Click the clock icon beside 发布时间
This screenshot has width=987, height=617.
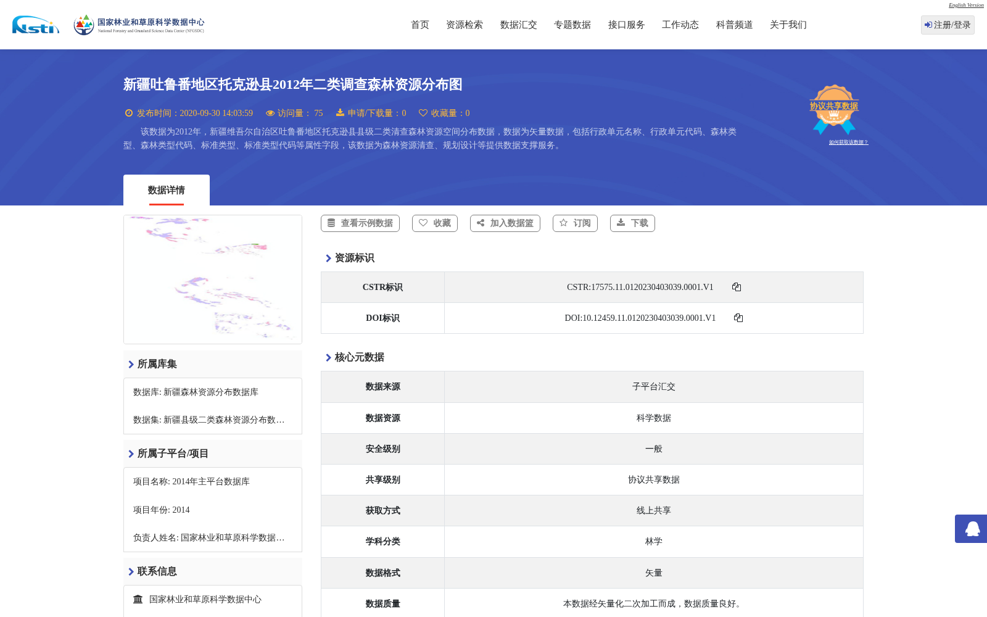tap(129, 113)
